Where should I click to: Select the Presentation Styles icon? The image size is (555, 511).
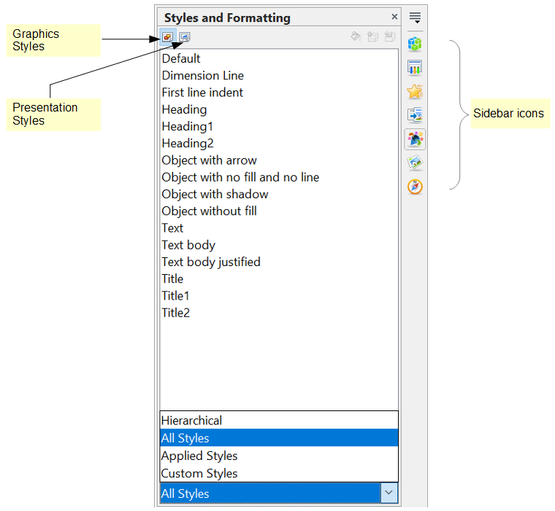(185, 36)
